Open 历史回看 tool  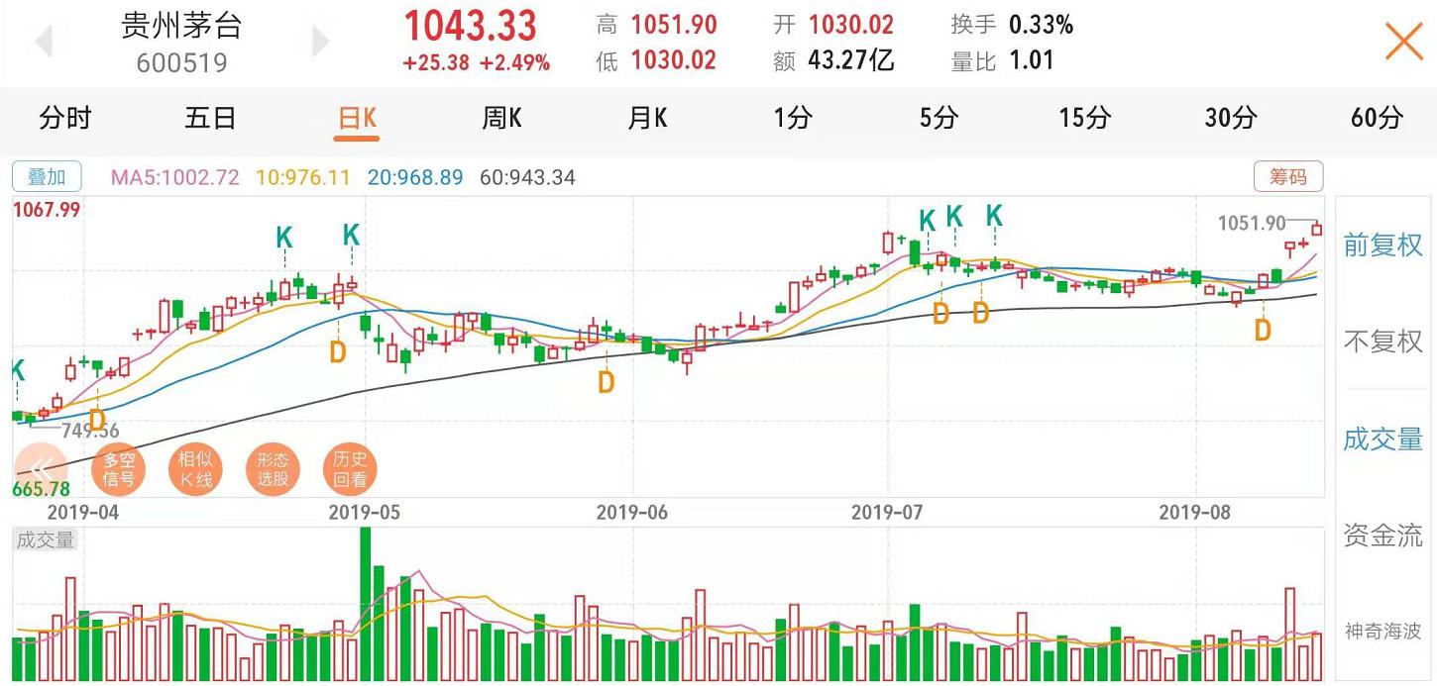pyautogui.click(x=350, y=469)
